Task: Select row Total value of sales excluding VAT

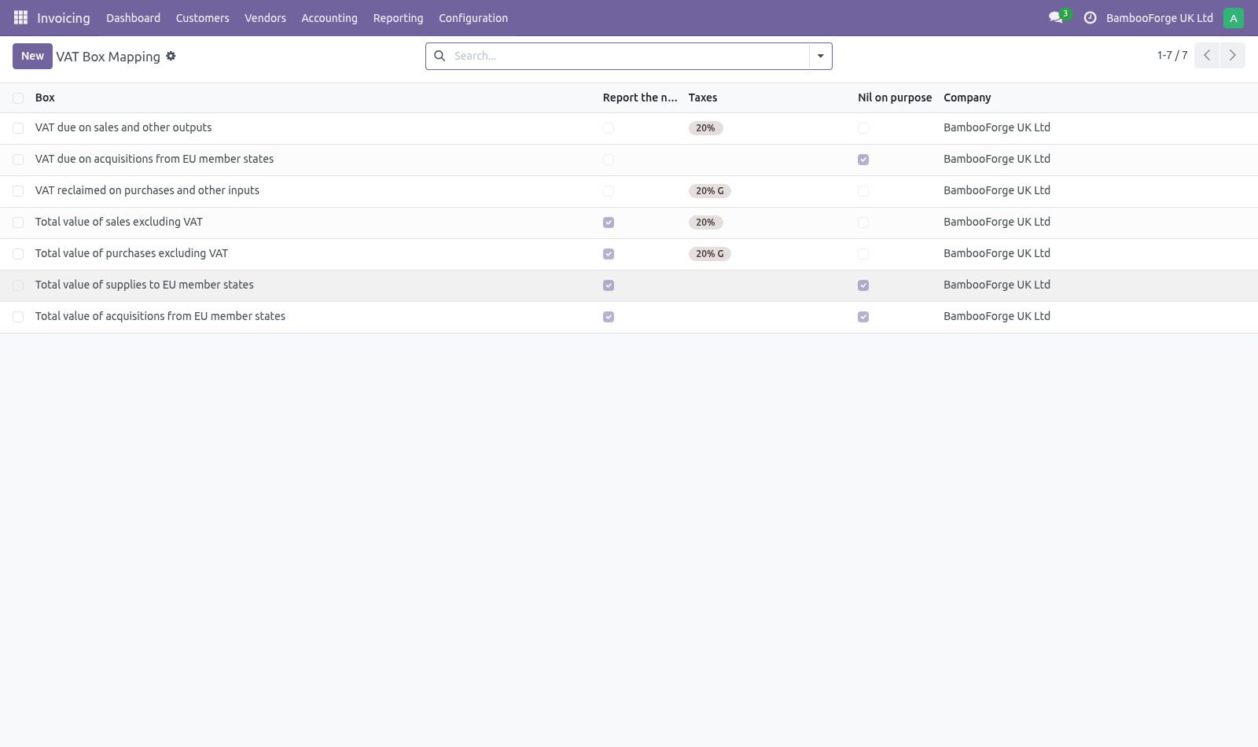Action: (x=18, y=223)
